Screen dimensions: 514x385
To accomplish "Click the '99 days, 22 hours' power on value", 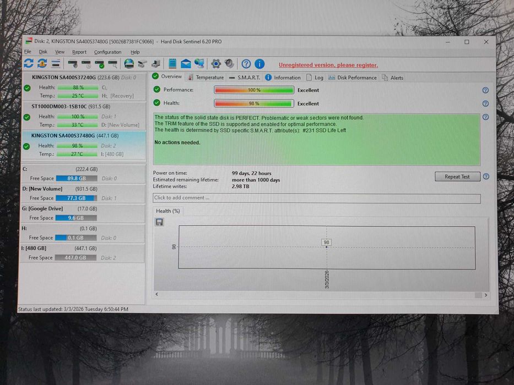I will coord(251,173).
